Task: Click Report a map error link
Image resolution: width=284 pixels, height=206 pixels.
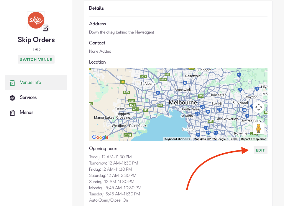Action: [x=253, y=139]
